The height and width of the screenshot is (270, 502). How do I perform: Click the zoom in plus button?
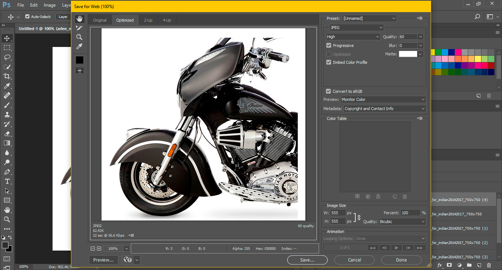pos(99,248)
